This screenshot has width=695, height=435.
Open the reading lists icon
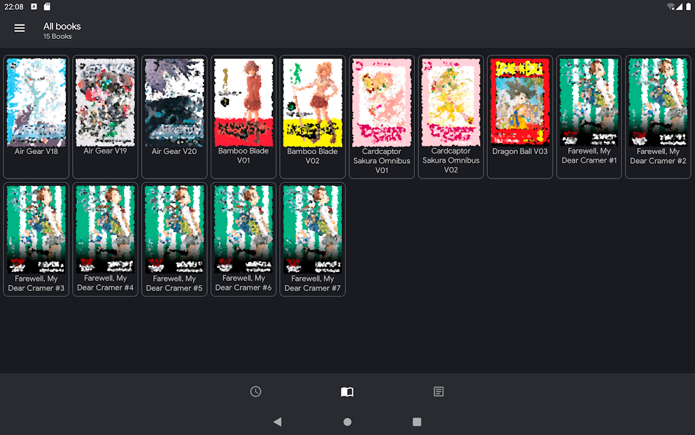[438, 391]
